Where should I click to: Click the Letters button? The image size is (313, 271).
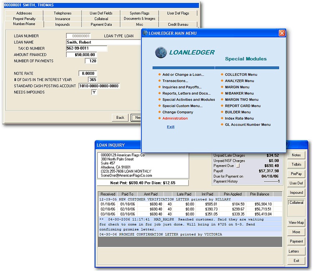click(296, 251)
